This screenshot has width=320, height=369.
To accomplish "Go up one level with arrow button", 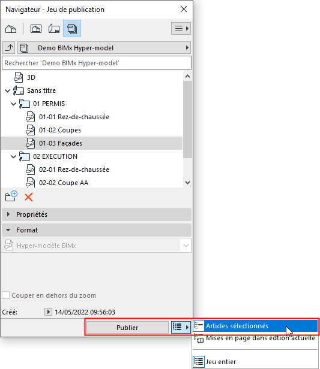I will [x=9, y=48].
